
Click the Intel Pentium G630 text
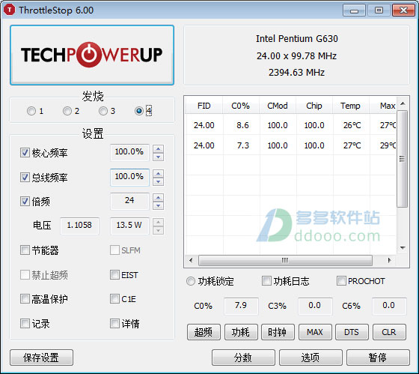pyautogui.click(x=297, y=39)
